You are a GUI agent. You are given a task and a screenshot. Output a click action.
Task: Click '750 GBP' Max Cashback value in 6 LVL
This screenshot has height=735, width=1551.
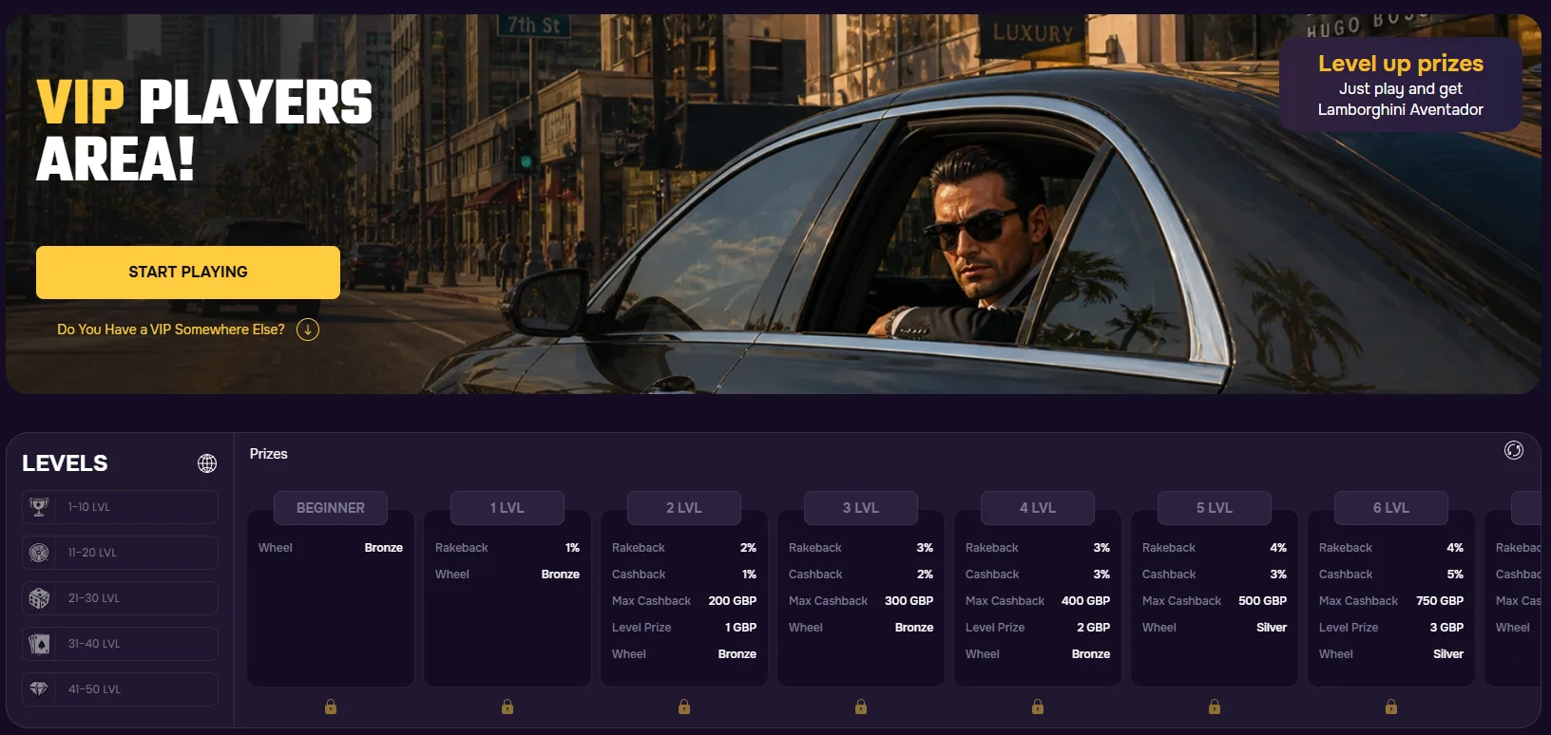tap(1440, 601)
